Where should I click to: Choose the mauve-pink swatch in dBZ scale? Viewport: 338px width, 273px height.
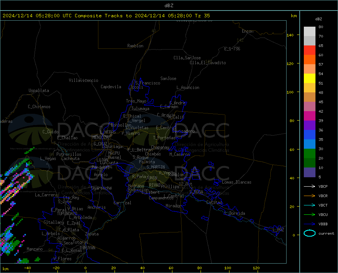309,106
